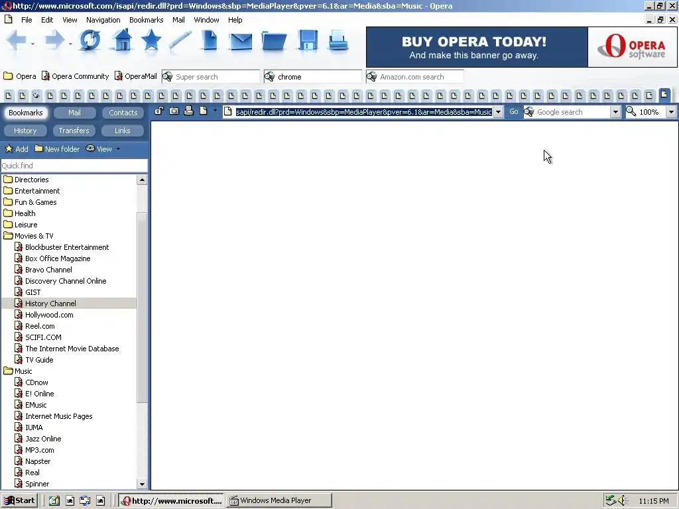The image size is (679, 509).
Task: Open dropdown beside small document icon
Action: click(215, 111)
